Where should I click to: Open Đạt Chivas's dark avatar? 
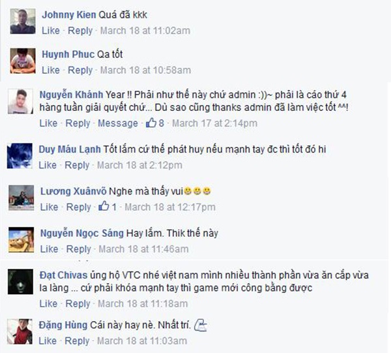pyautogui.click(x=20, y=282)
